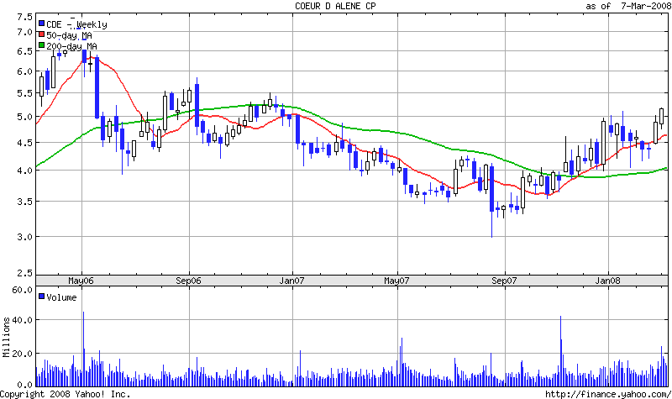The width and height of the screenshot is (672, 399).
Task: Click the long blue candlestick hitting 3.0 low
Action: coord(491,202)
